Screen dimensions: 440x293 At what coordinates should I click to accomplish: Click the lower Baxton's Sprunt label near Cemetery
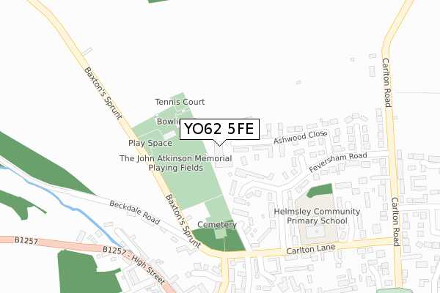(183, 221)
